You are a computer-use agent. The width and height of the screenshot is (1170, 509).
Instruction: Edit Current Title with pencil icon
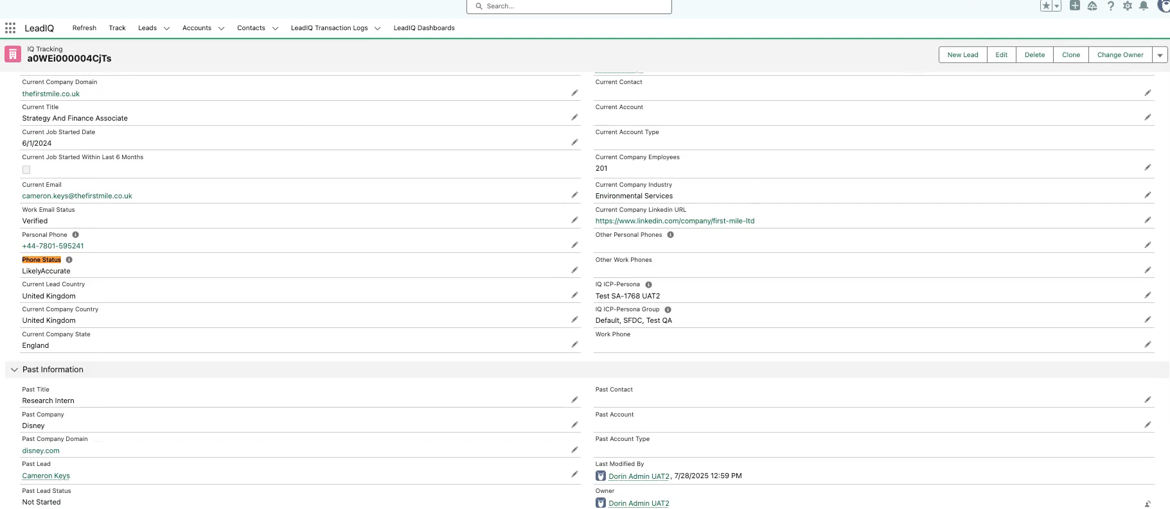coord(574,117)
